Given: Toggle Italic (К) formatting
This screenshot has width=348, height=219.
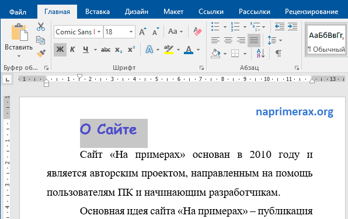Looking at the screenshot, I should [72, 50].
